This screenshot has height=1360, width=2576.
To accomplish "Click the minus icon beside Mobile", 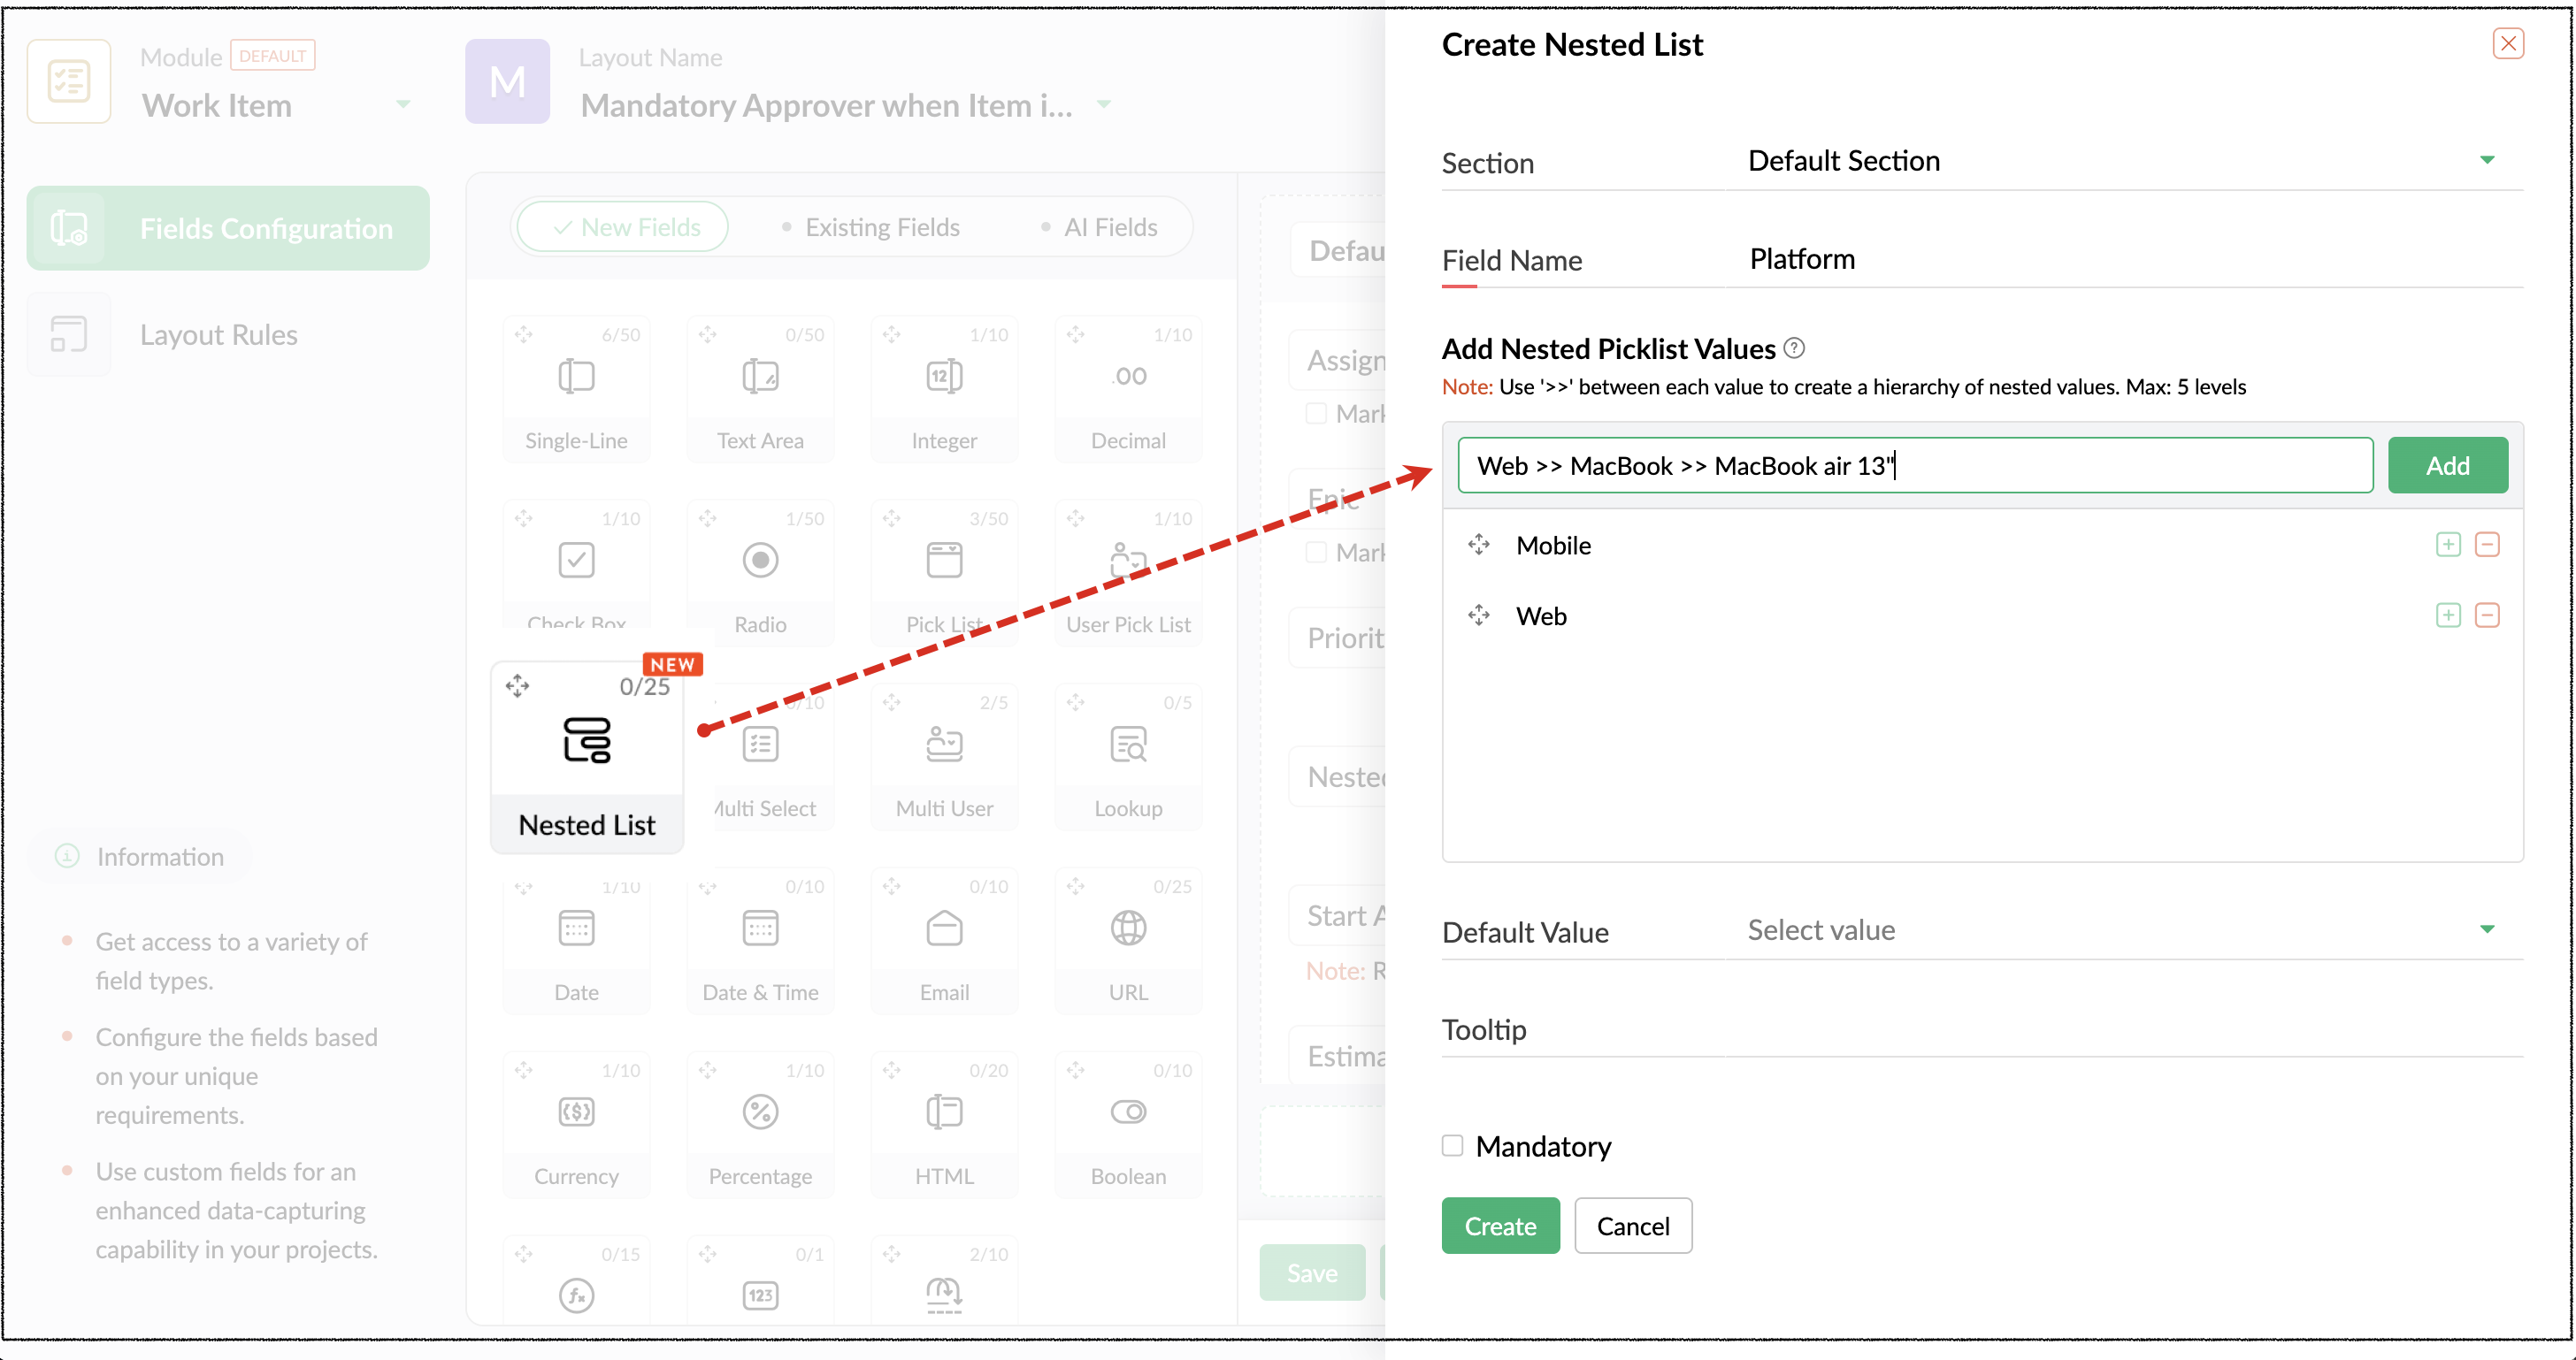I will tap(2487, 545).
